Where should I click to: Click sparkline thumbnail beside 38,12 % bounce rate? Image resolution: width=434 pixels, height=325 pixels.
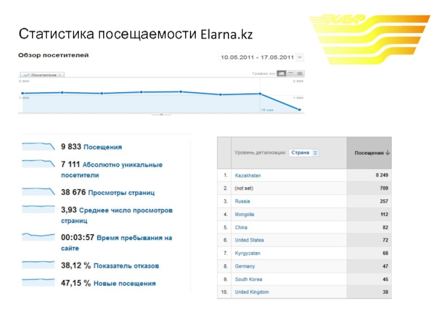[38, 264]
